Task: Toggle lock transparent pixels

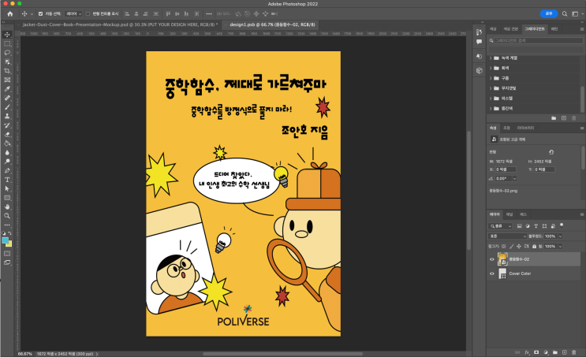Action: [x=504, y=247]
